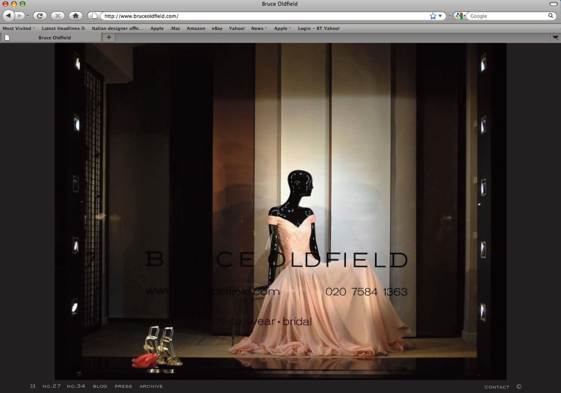Reload the current page
The width and height of the screenshot is (561, 393).
tap(40, 16)
